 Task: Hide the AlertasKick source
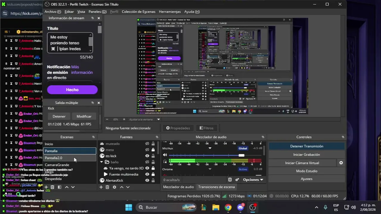[x=147, y=180]
